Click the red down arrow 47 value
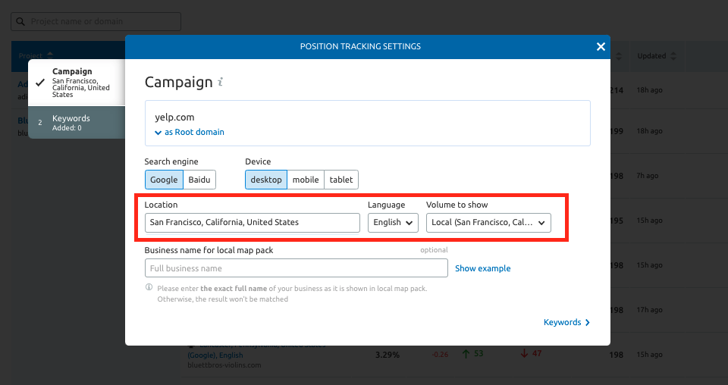Screen dimensions: 728x385 pyautogui.click(x=531, y=353)
